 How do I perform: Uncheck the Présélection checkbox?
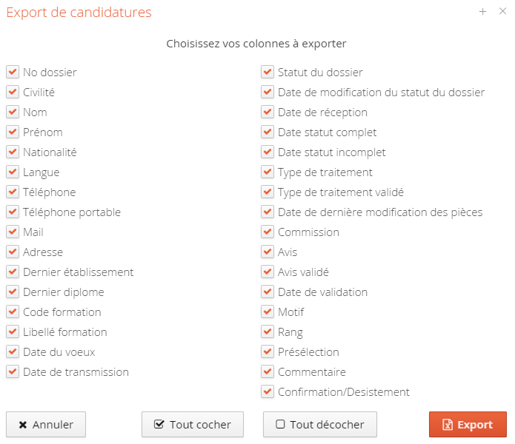pyautogui.click(x=268, y=352)
